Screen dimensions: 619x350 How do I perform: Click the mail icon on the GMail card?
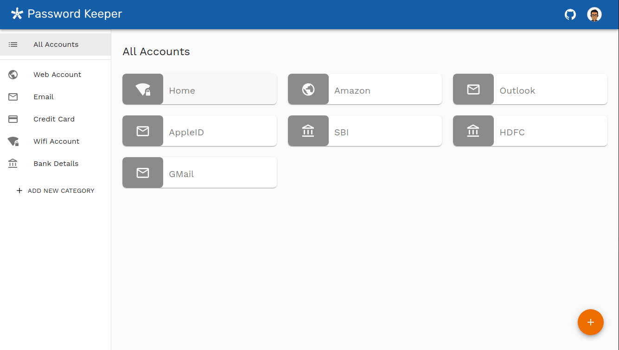[143, 172]
